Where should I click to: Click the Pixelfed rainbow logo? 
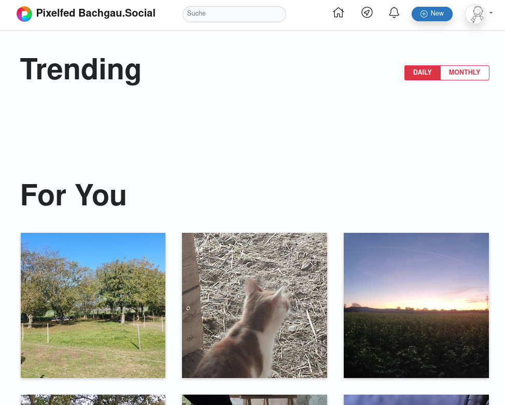(x=24, y=14)
